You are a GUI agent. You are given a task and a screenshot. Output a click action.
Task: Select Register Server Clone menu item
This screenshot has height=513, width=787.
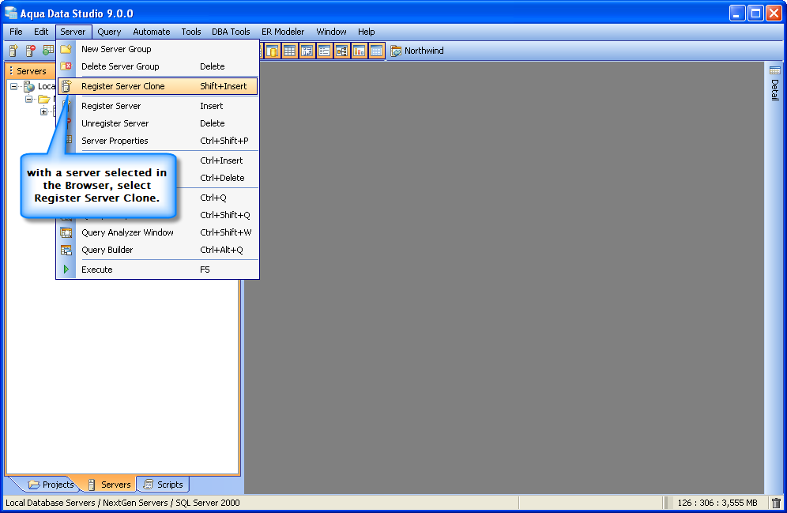pos(157,86)
